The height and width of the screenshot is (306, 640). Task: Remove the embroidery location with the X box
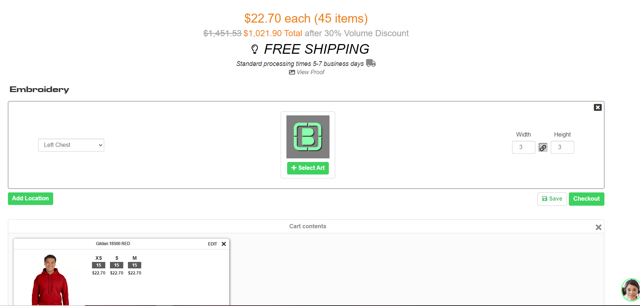pos(598,107)
